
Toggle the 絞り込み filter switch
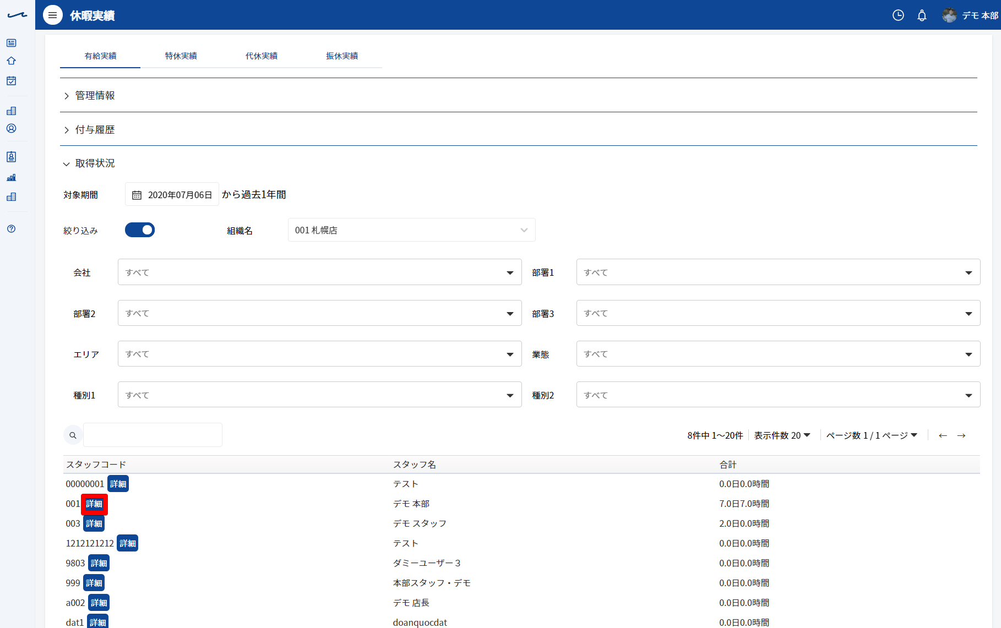[x=140, y=230]
